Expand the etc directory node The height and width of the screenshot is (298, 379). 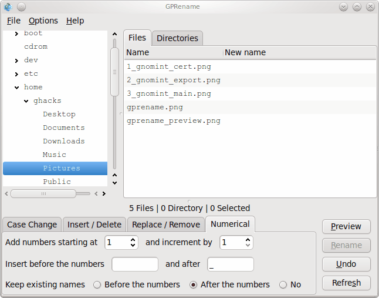click(x=16, y=74)
